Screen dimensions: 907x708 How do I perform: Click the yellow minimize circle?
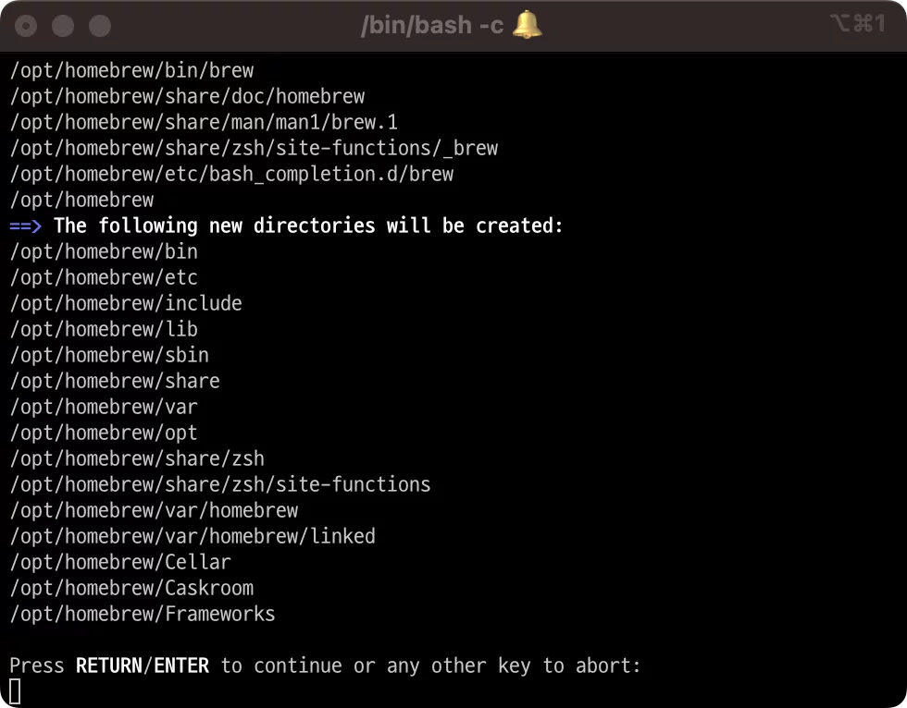pyautogui.click(x=62, y=27)
